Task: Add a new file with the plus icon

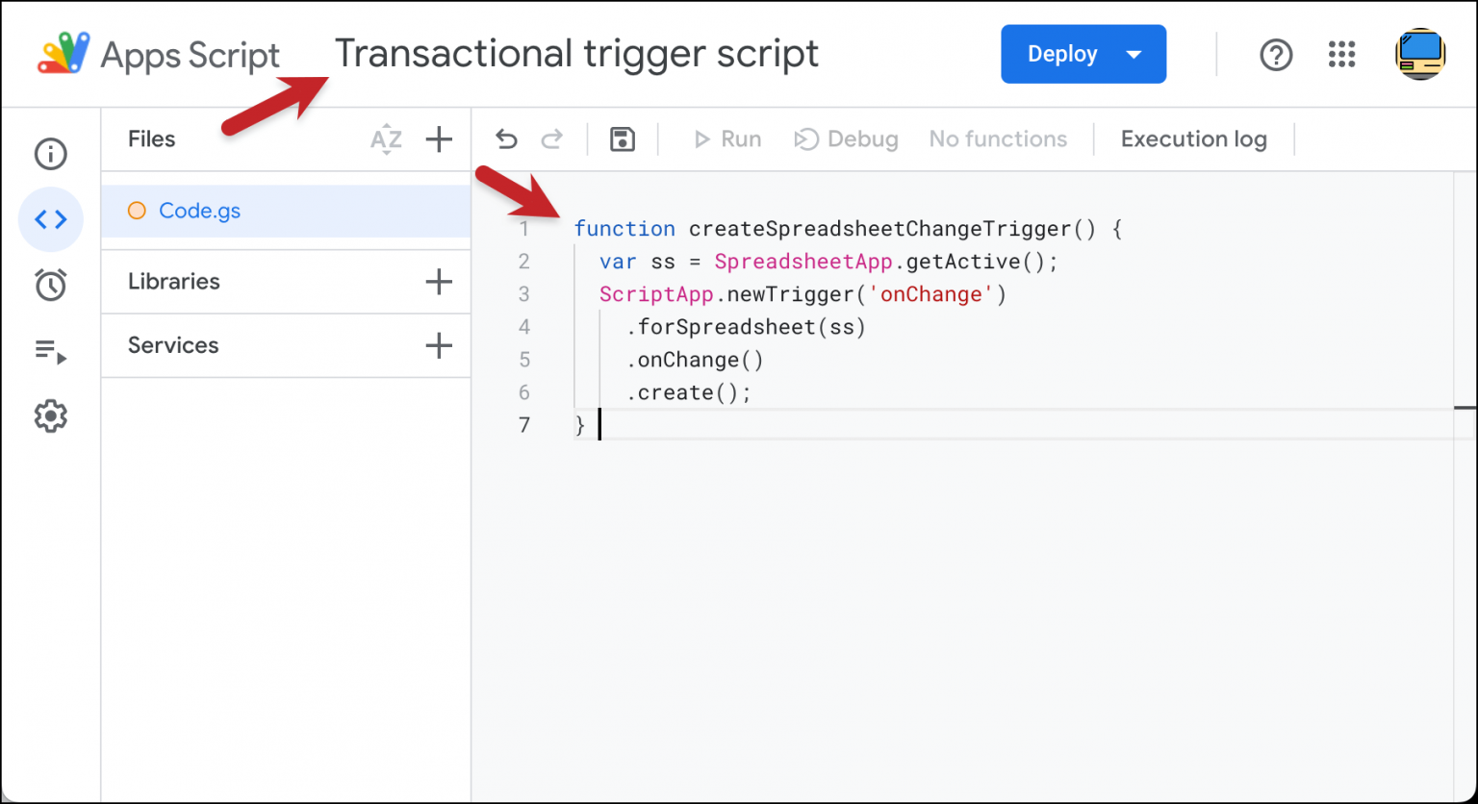Action: pos(439,139)
